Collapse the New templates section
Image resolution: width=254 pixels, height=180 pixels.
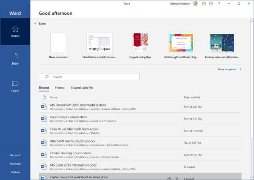35,24
